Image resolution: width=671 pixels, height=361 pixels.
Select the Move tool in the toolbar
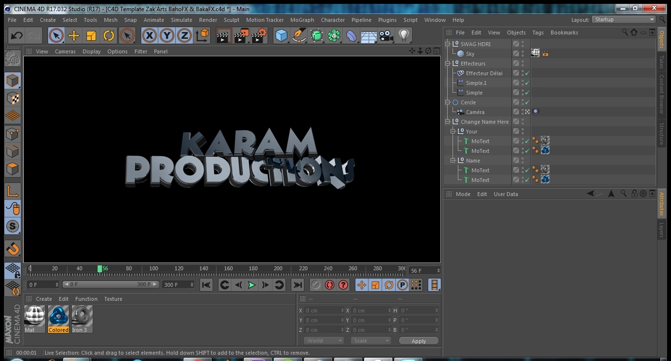[74, 35]
